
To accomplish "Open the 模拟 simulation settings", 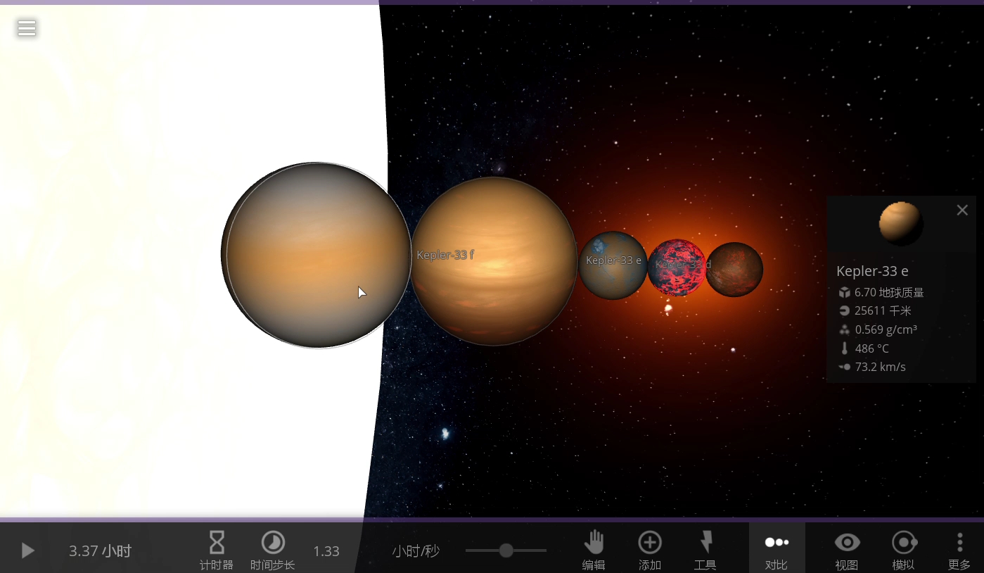I will point(904,550).
